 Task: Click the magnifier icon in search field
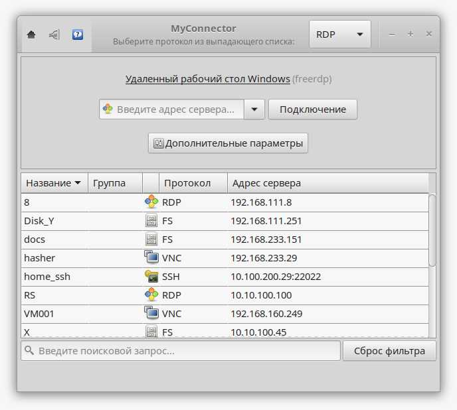point(29,350)
